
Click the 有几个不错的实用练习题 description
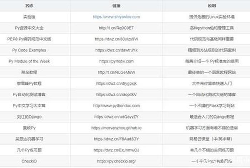point(212,150)
